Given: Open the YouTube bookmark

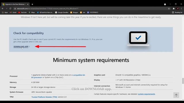Looking at the screenshot, I should tap(22, 12).
